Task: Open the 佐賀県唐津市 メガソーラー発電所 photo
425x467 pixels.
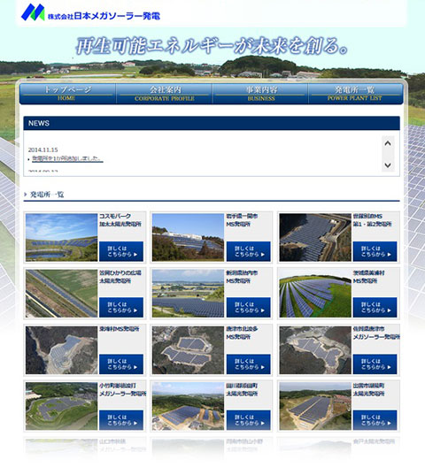Action: click(315, 350)
